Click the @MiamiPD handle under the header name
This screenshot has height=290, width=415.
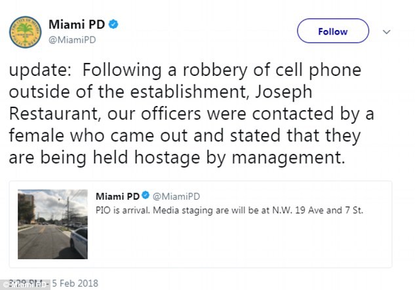(x=73, y=41)
